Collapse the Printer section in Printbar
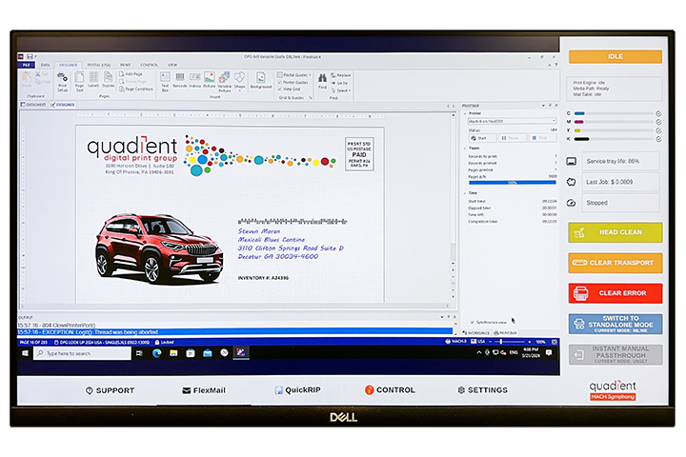The width and height of the screenshot is (686, 457). (x=465, y=113)
